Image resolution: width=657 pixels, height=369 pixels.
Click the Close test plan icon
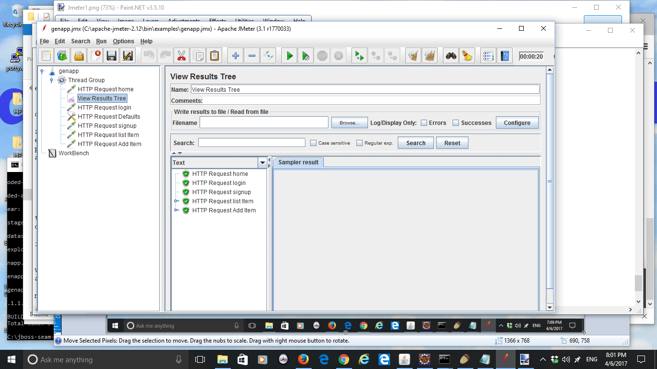coord(95,56)
